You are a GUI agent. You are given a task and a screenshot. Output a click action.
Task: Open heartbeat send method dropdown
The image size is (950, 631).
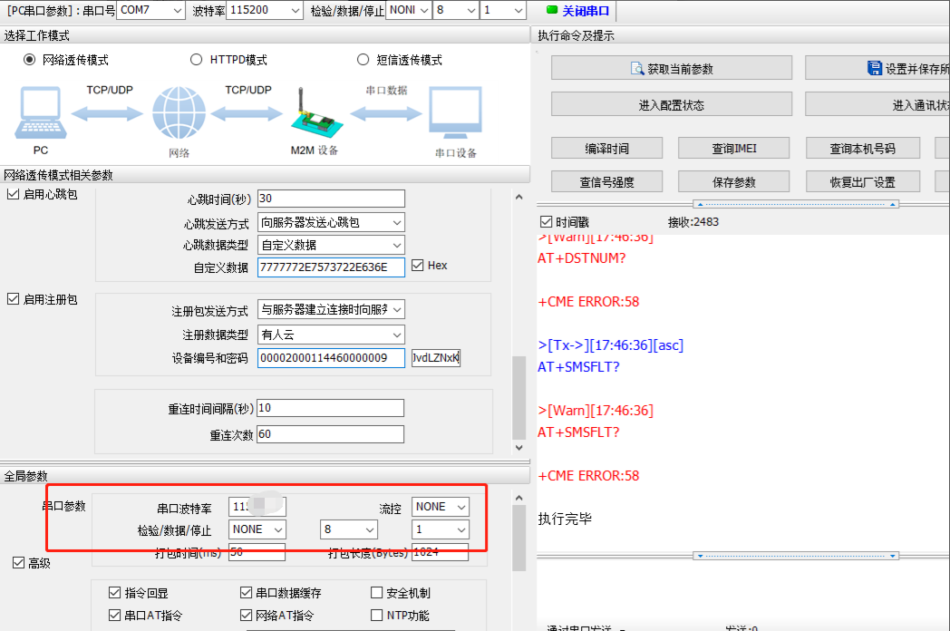coord(331,222)
